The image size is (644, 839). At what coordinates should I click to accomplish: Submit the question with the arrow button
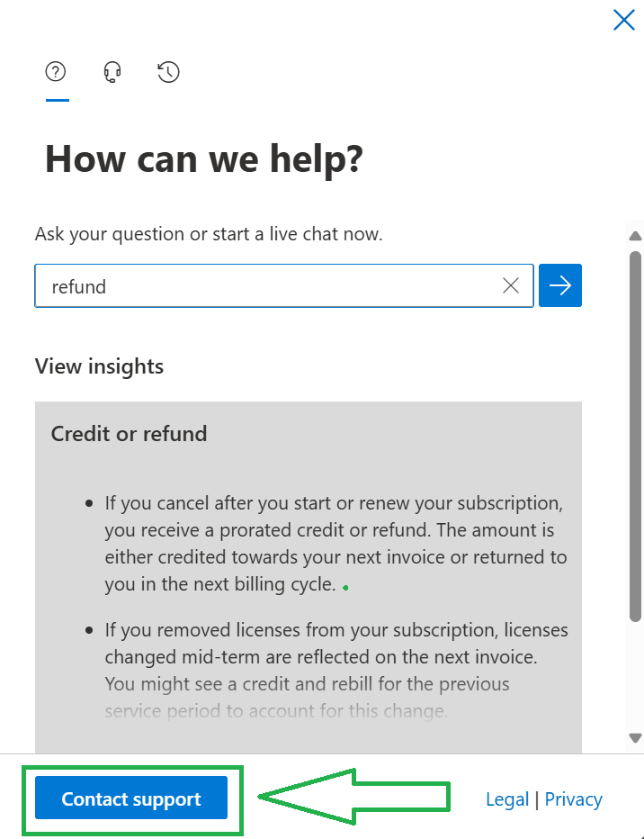click(x=560, y=285)
